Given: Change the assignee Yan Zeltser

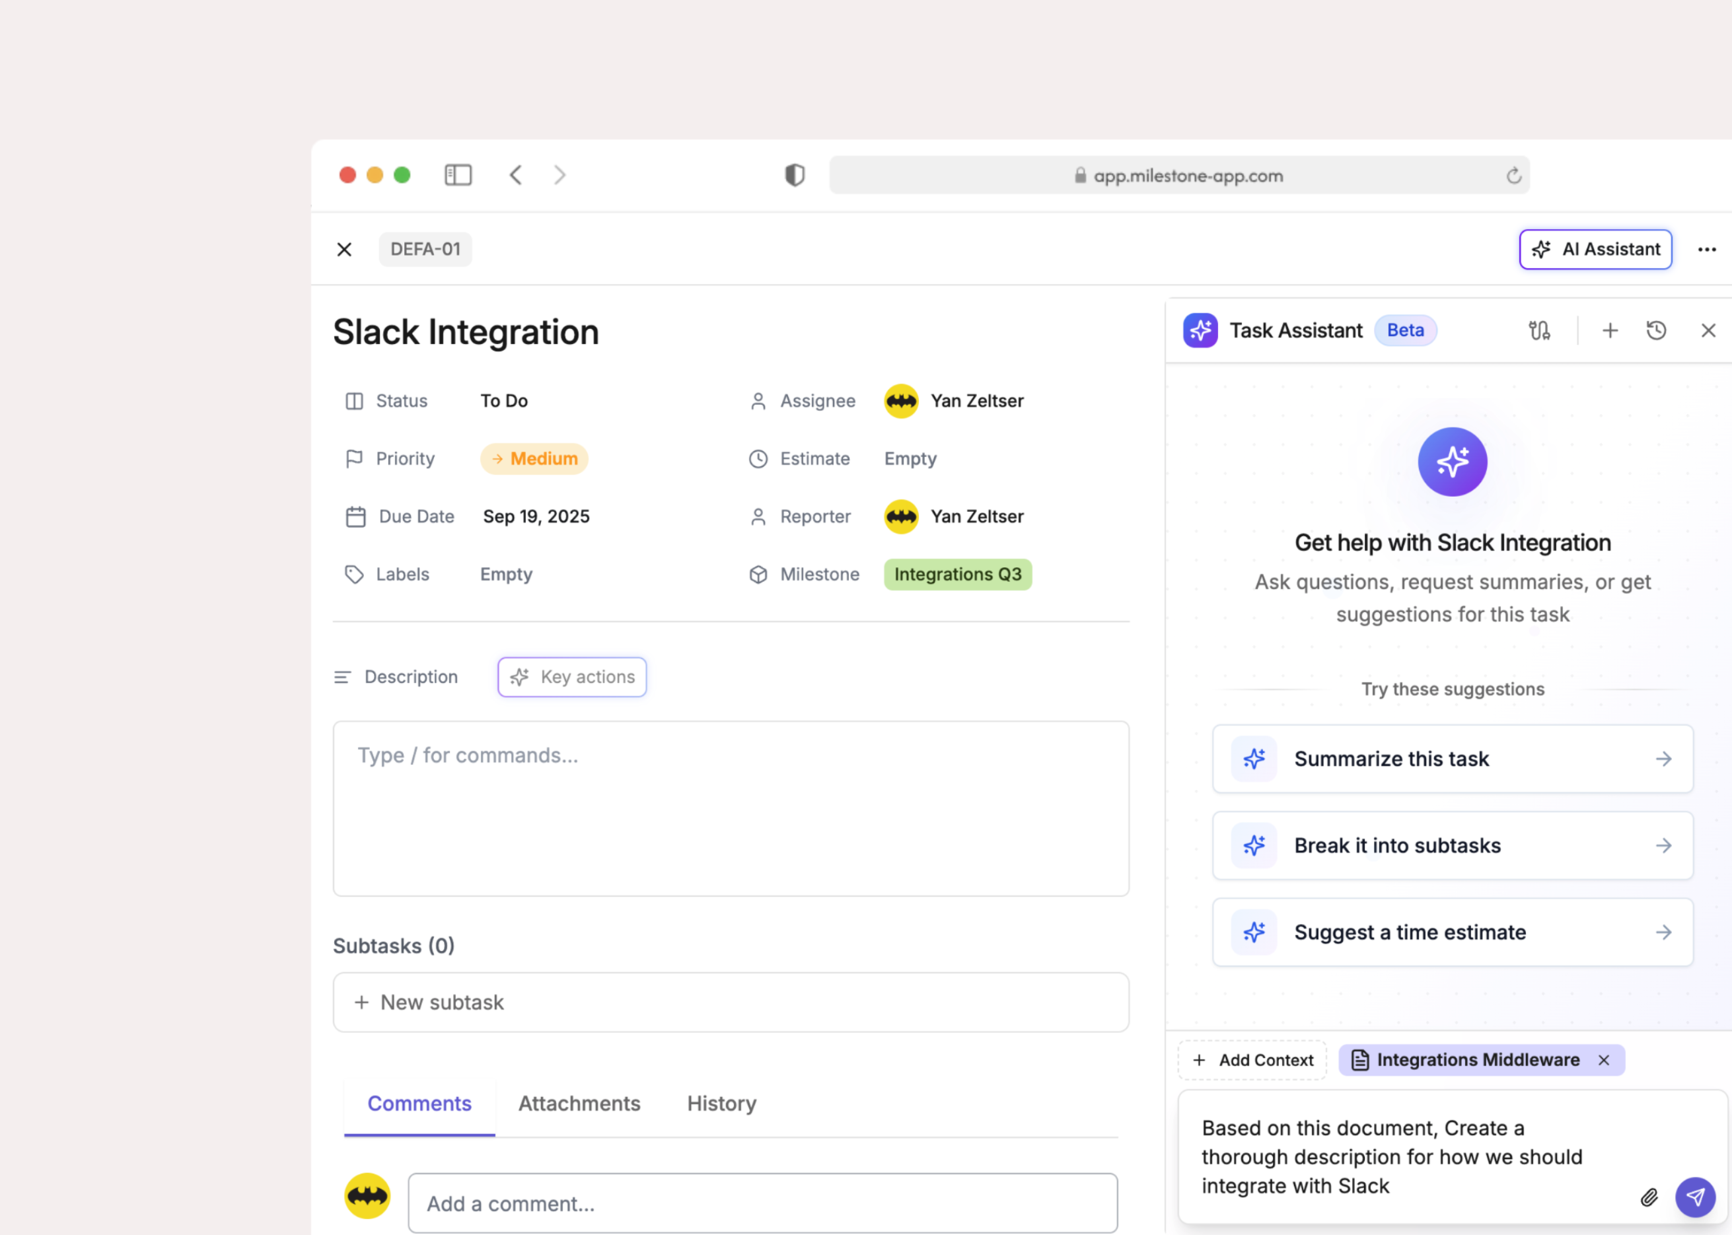Looking at the screenshot, I should [978, 401].
